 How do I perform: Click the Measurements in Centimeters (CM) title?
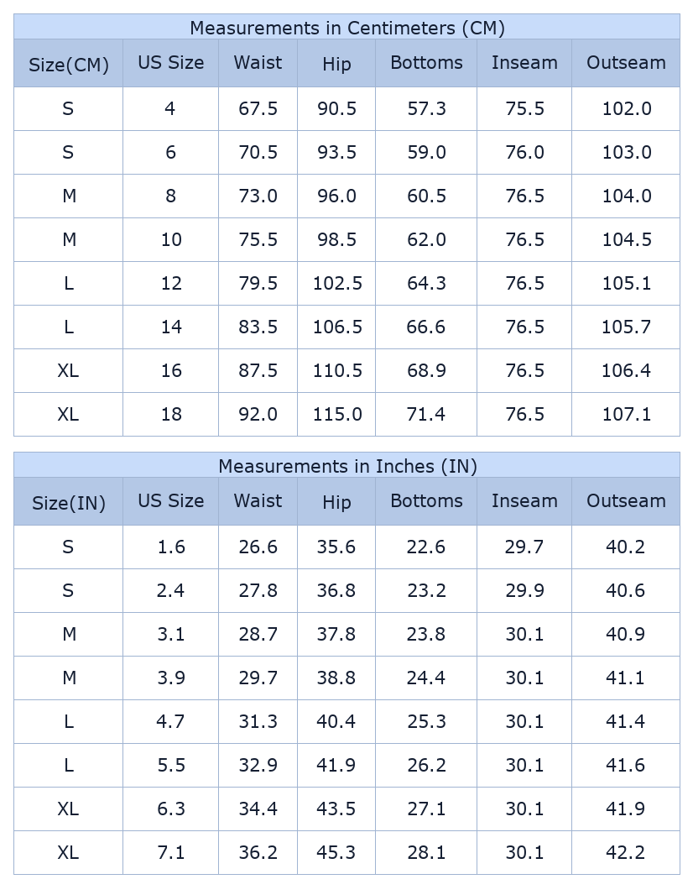[346, 28]
